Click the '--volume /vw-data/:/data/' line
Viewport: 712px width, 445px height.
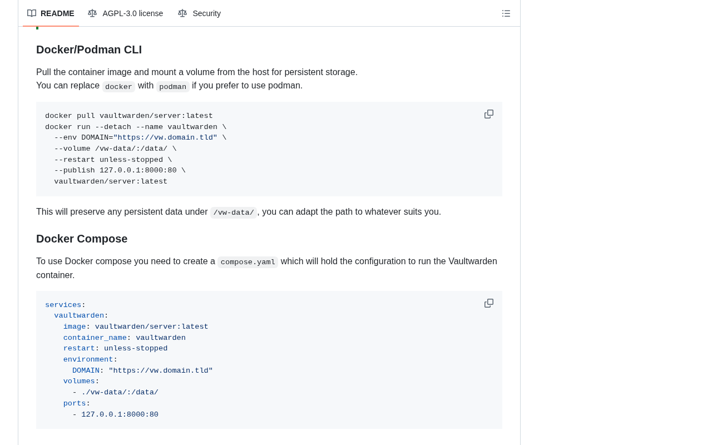click(x=115, y=149)
